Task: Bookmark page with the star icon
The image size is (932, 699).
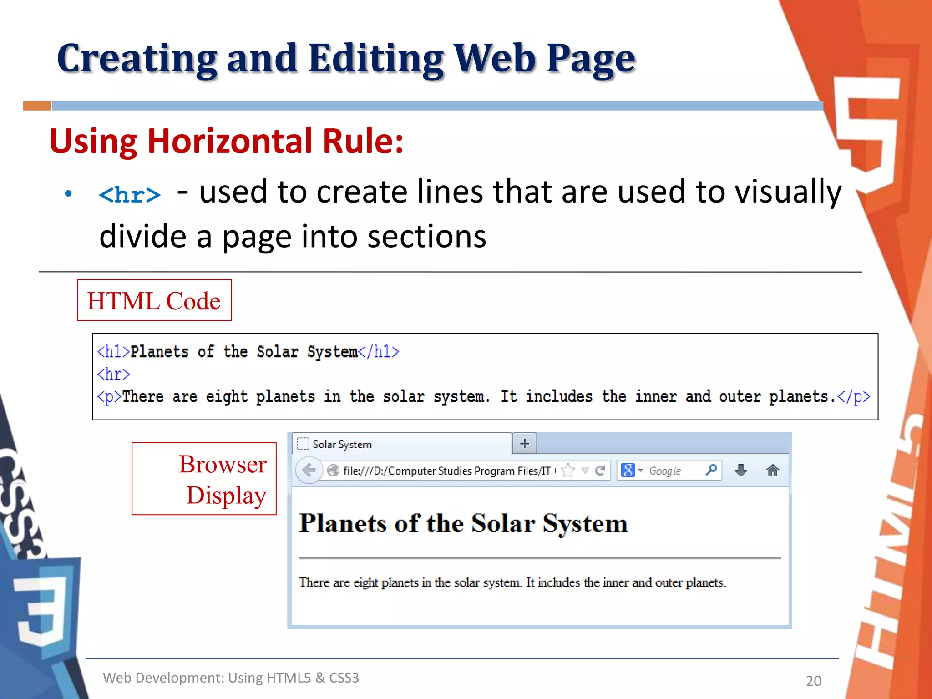Action: click(x=568, y=470)
